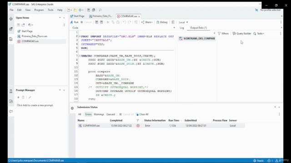Collapse the PROC IMPORT code block
The image size is (291, 163).
point(80,36)
